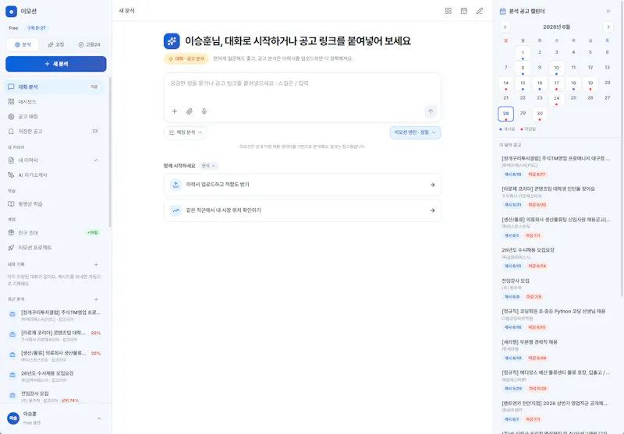Click 이력서 업로드하고 적합도 받기 card
624x434 pixels.
tap(303, 185)
